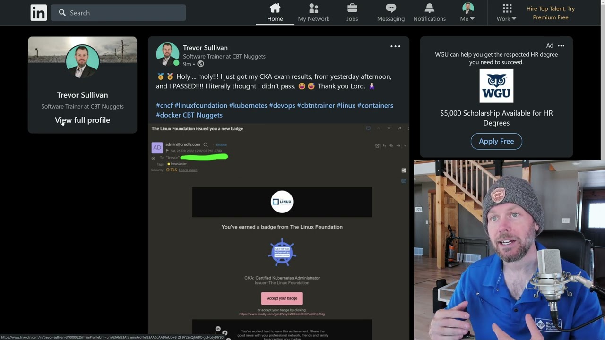Viewport: 605px width, 340px height.
Task: Click the Certified Kubernetes Administrator badge image
Action: [x=282, y=253]
